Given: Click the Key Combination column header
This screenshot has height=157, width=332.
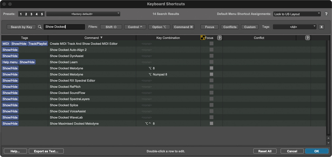Looking at the screenshot, I should pyautogui.click(x=168, y=38).
